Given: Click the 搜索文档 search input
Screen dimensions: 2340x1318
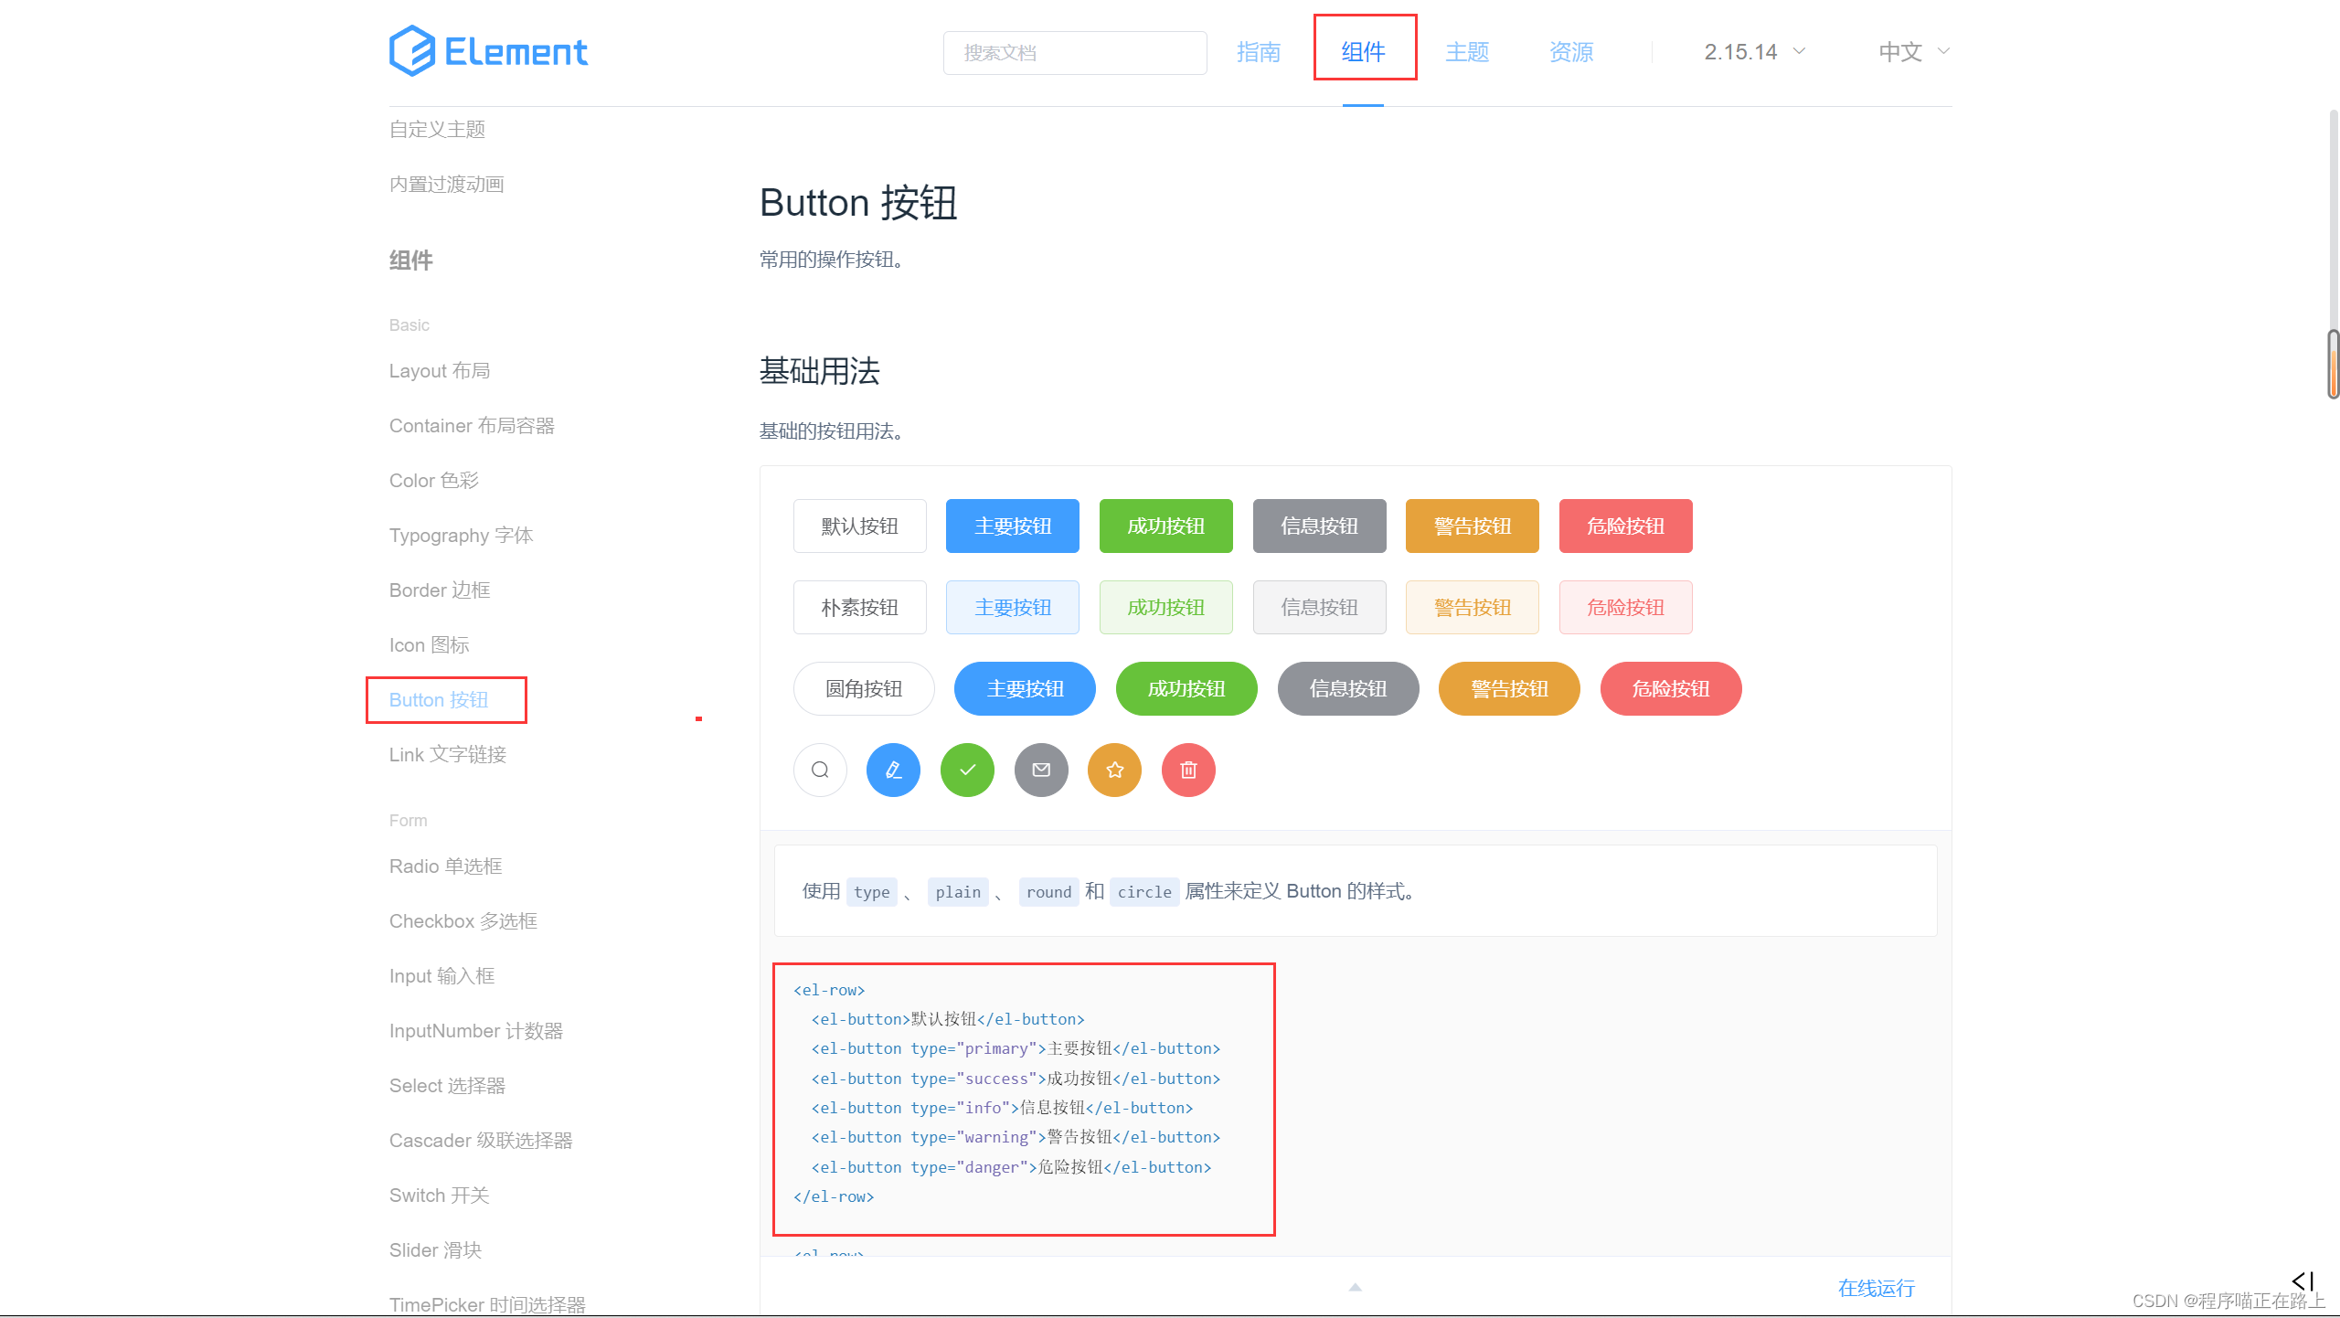Looking at the screenshot, I should (x=1075, y=53).
